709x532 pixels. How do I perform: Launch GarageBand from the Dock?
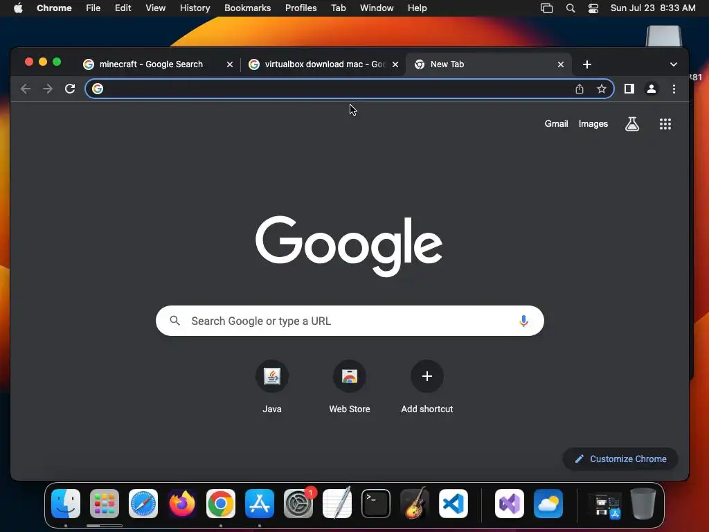(x=415, y=504)
